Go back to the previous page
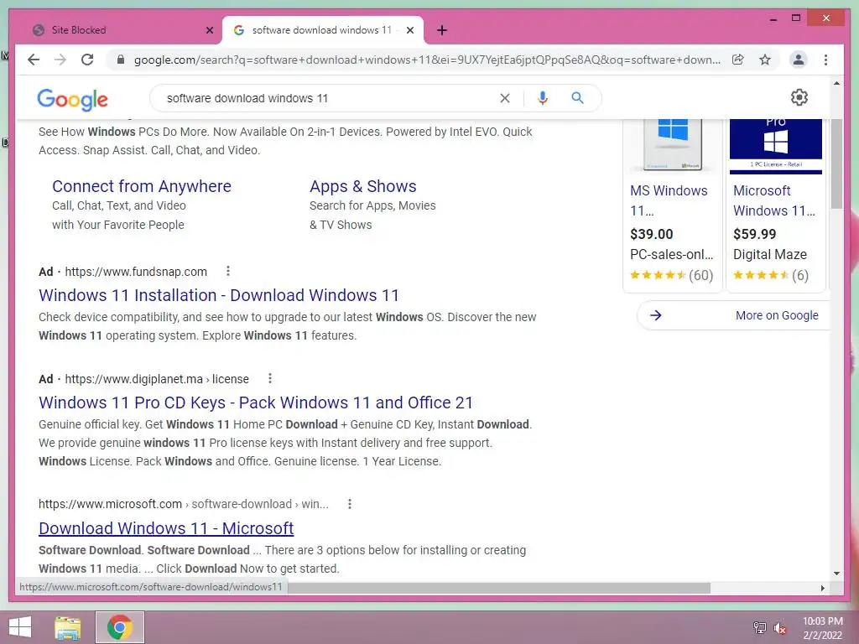 tap(34, 60)
